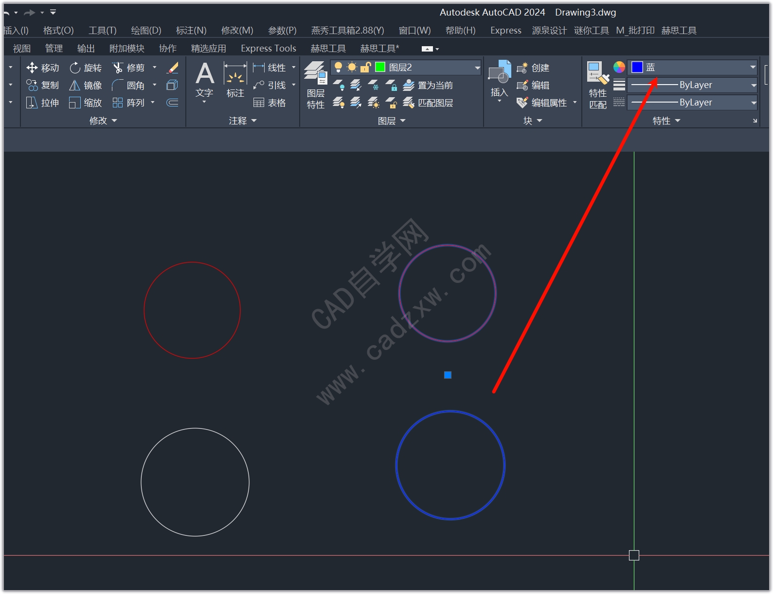Select the Stretch (拉伸) tool
Image resolution: width=773 pixels, height=594 pixels.
click(43, 103)
